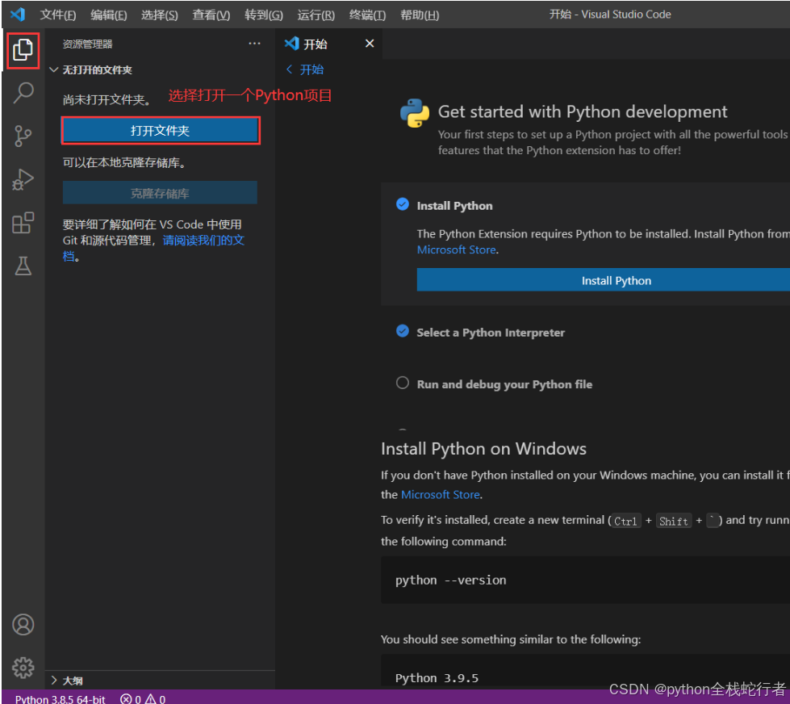Open the Search view icon
This screenshot has width=790, height=704.
point(23,93)
